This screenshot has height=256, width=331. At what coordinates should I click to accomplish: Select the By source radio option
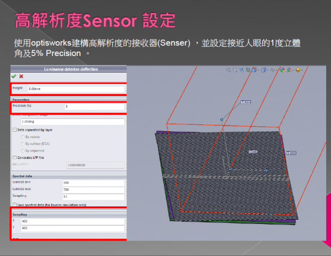point(21,137)
